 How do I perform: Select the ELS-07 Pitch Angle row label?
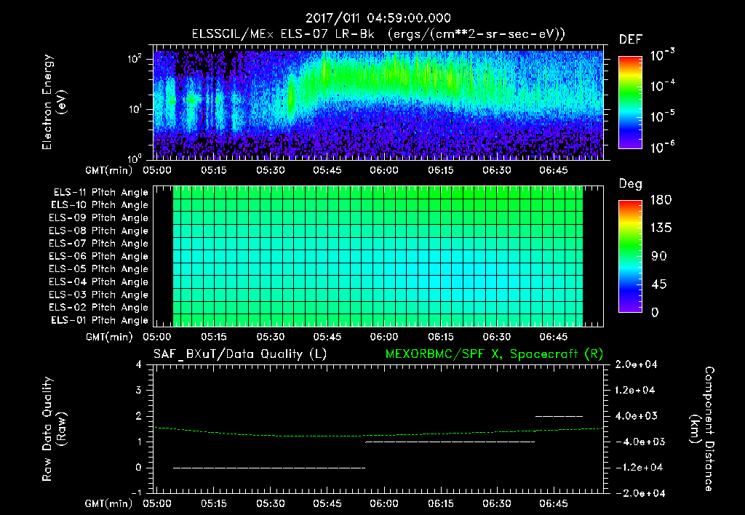pyautogui.click(x=98, y=243)
